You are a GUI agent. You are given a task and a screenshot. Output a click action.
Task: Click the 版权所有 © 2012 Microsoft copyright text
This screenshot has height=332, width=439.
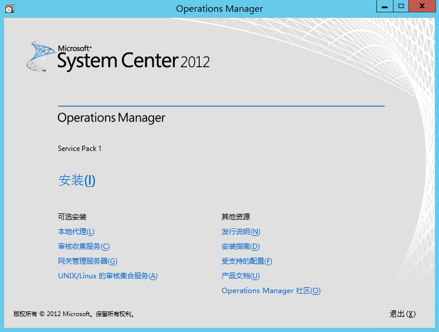coord(74,314)
